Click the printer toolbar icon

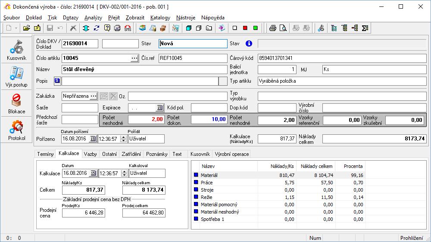click(x=272, y=28)
